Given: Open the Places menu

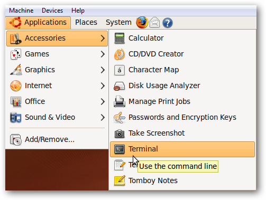Looking at the screenshot, I should point(86,22).
